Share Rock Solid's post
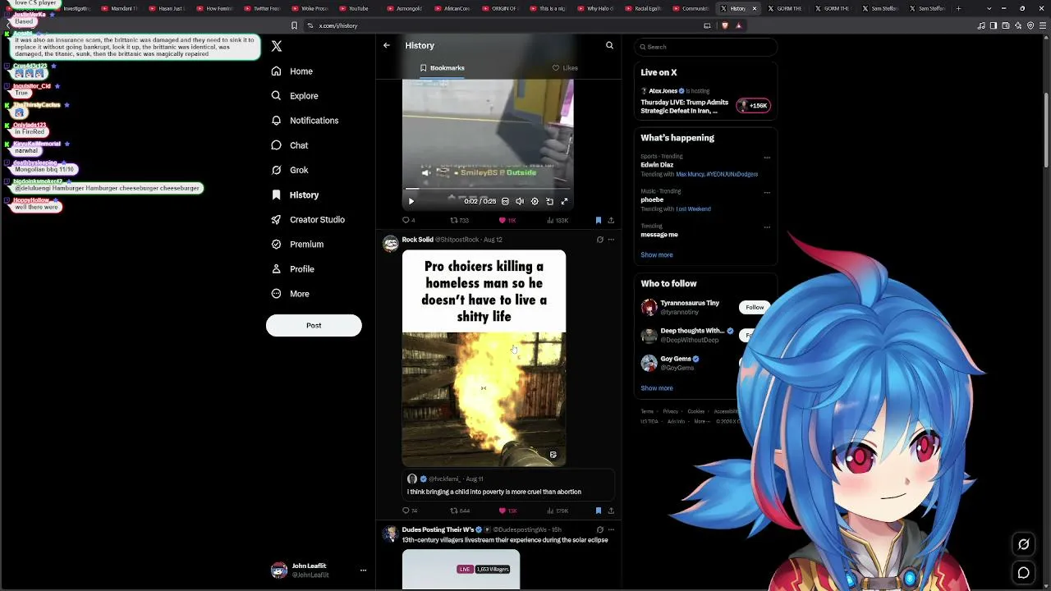 coord(611,511)
